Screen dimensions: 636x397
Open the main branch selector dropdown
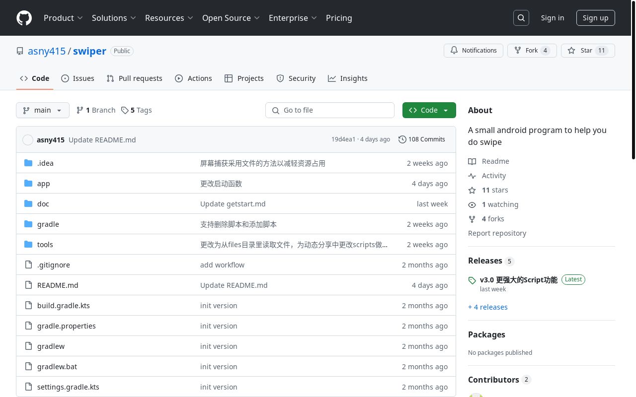click(x=43, y=110)
